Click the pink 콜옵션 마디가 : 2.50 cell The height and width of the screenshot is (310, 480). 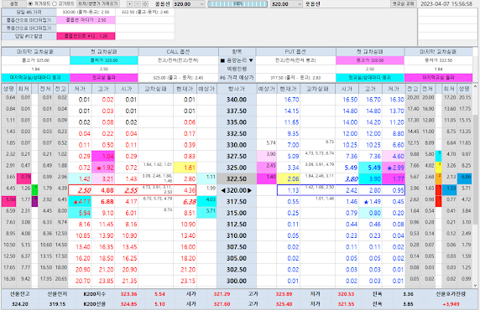coord(86,20)
